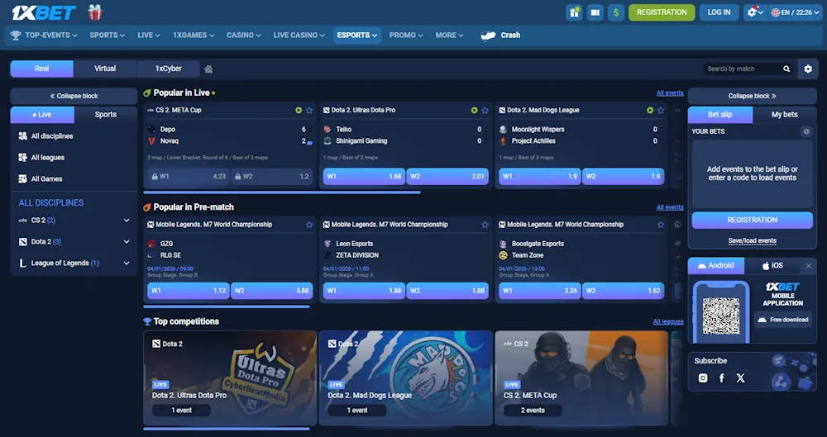Open the red gift box icon

tap(95, 12)
